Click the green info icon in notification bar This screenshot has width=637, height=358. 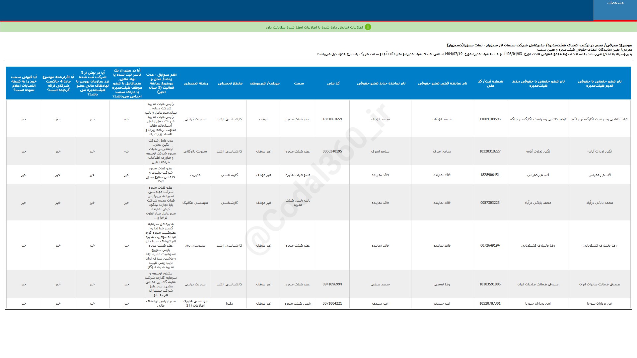(368, 27)
